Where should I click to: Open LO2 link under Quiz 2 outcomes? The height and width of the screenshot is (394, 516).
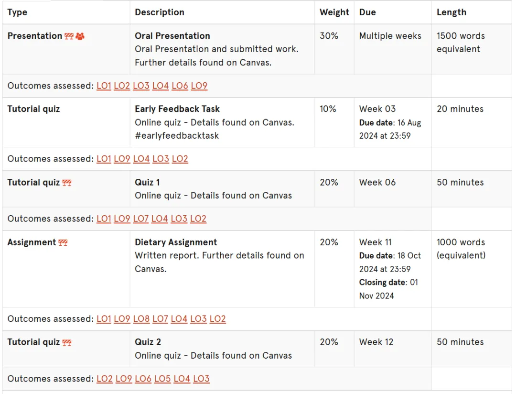click(x=105, y=379)
